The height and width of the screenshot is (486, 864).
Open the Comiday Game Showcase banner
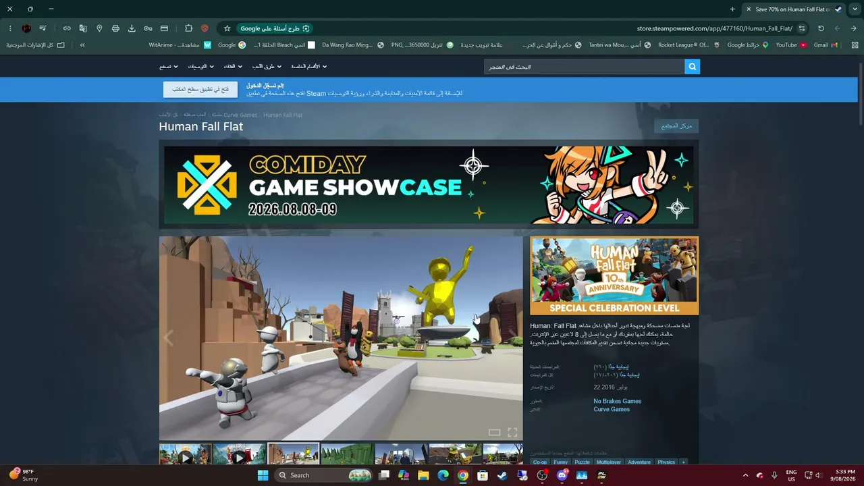[x=429, y=184]
